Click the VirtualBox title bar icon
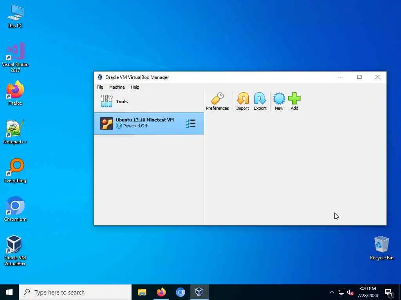This screenshot has width=401, height=300. (100, 77)
